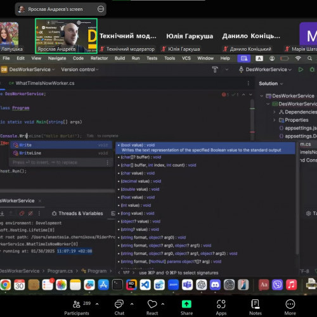317x317 pixels.
Task: Open Google Chrome in dock
Action: pyautogui.click(x=6, y=285)
